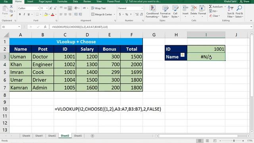The height and width of the screenshot is (143, 254).
Task: Switch to Normal view icon
Action: 200,141
